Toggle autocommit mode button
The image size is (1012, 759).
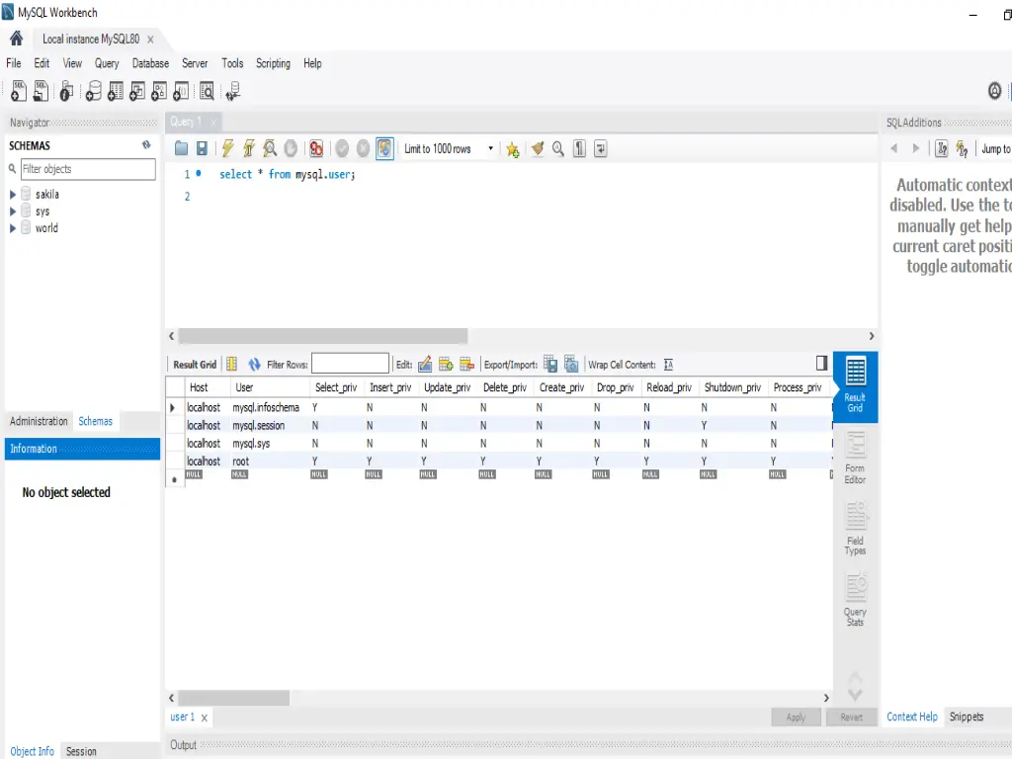tap(384, 149)
